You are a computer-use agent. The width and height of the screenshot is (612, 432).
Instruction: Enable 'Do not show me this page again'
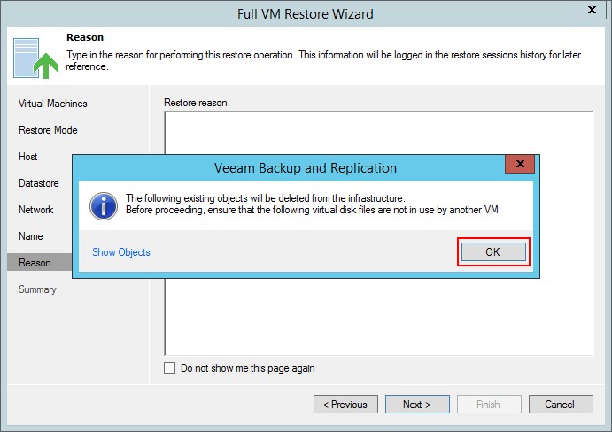(170, 368)
